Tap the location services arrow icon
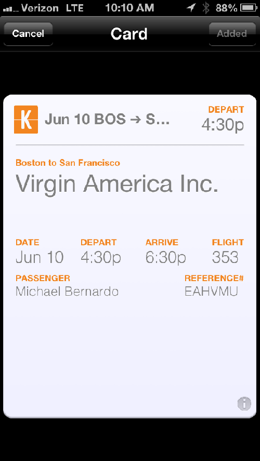The height and width of the screenshot is (461, 260). tap(191, 8)
